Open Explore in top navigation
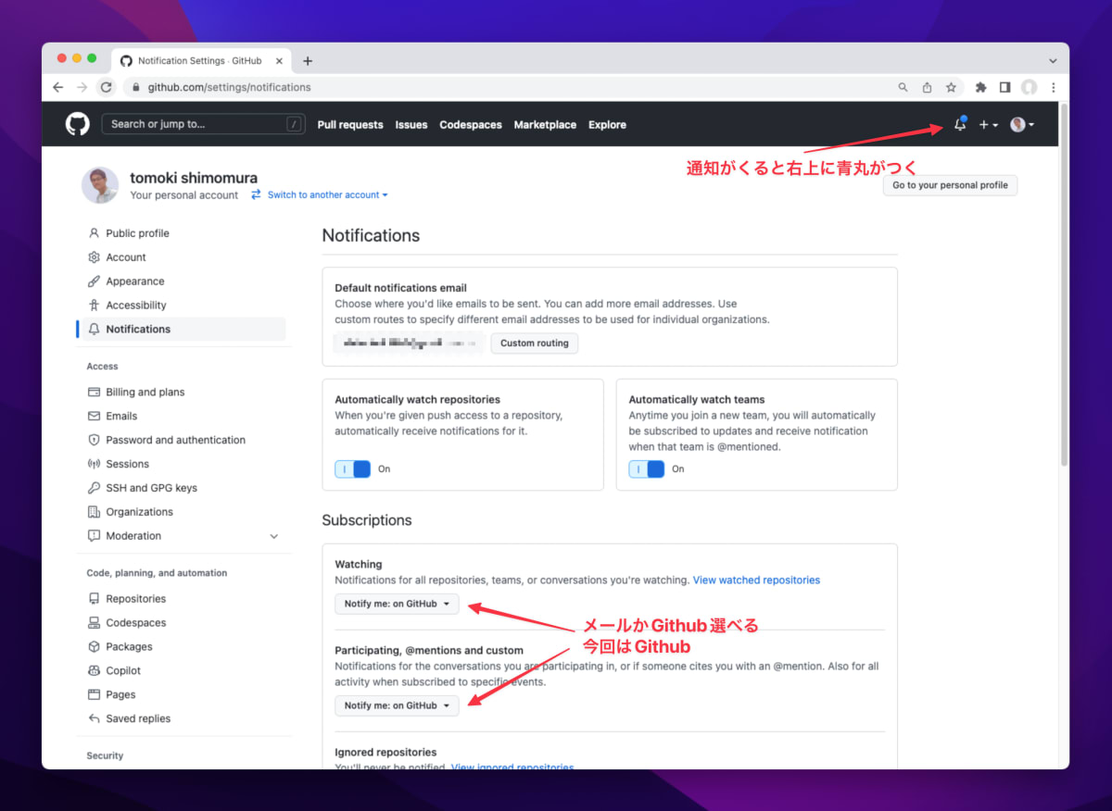The image size is (1112, 811). 607,125
